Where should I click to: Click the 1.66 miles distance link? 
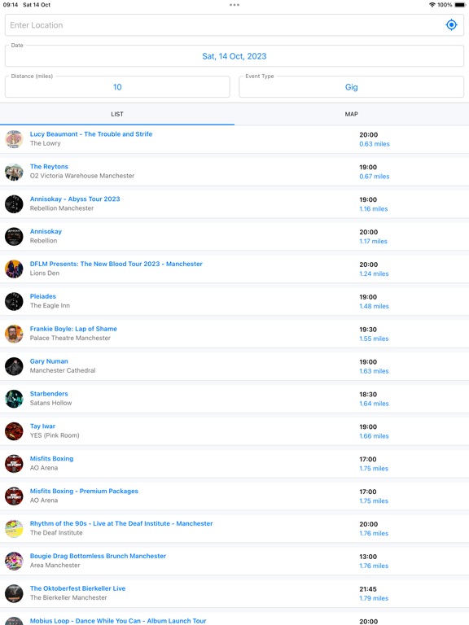point(374,436)
